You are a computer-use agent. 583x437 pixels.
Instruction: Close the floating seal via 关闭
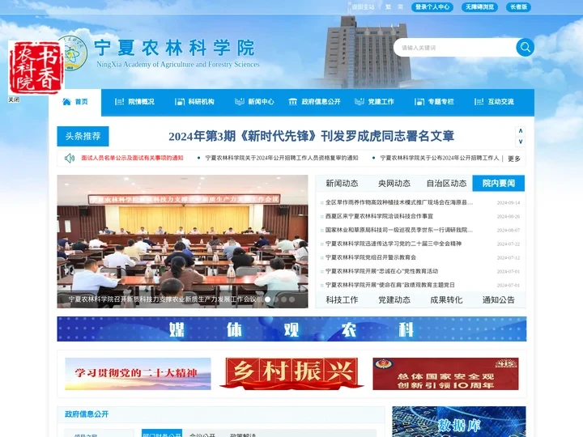[14, 100]
